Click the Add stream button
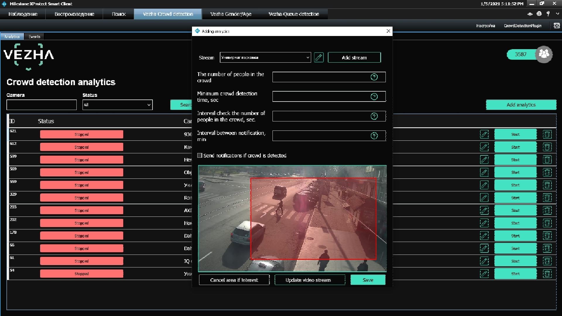Screen dimensions: 562x316 point(354,57)
